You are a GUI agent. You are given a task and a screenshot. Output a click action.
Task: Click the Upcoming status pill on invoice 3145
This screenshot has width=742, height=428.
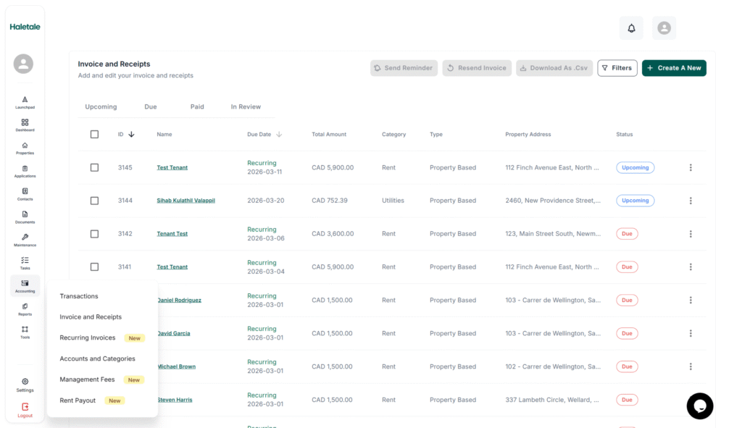click(635, 167)
